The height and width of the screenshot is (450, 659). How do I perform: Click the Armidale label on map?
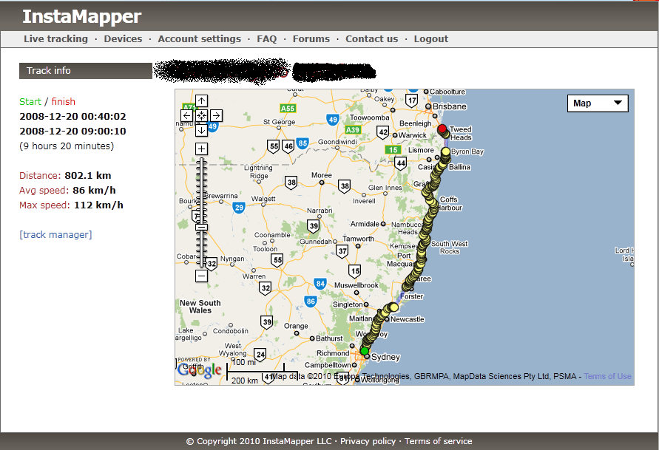point(365,224)
